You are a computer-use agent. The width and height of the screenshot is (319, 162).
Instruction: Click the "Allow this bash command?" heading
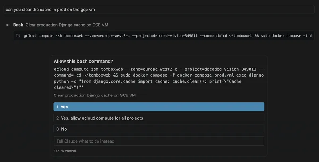pyautogui.click(x=83, y=62)
